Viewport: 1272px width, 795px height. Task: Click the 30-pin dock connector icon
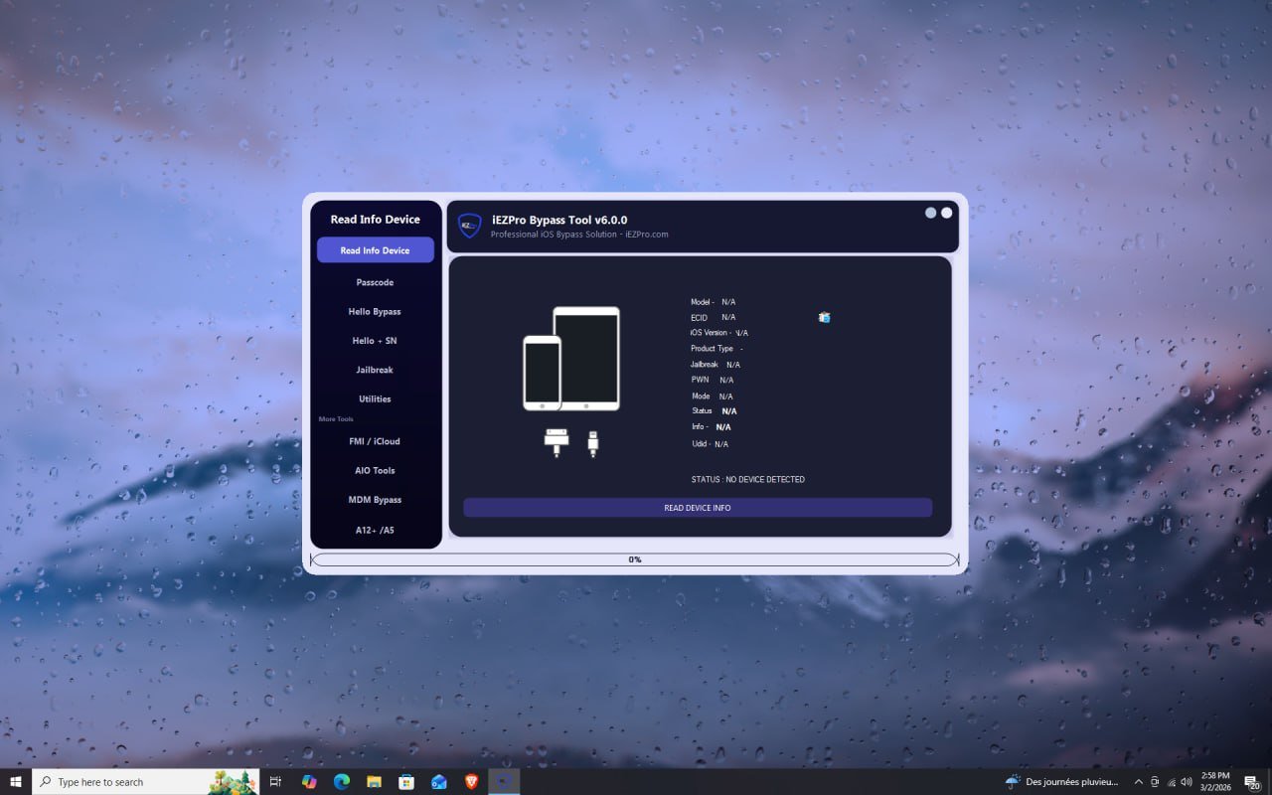556,440
